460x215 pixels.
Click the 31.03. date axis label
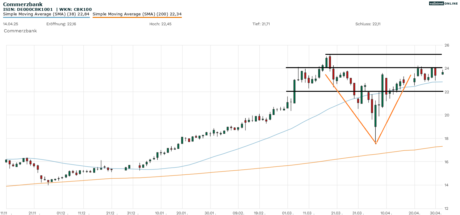pos(358,213)
